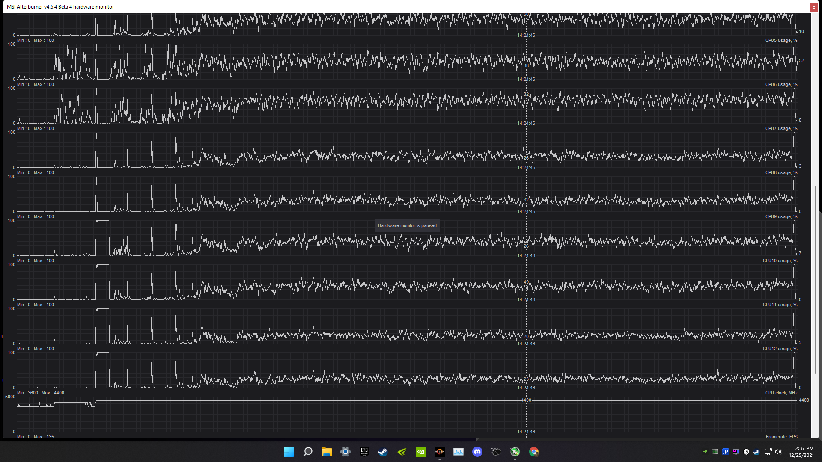
Task: Open the taskbar Search
Action: (307, 452)
